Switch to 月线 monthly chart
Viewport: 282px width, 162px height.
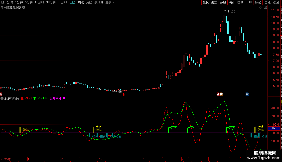(89, 2)
